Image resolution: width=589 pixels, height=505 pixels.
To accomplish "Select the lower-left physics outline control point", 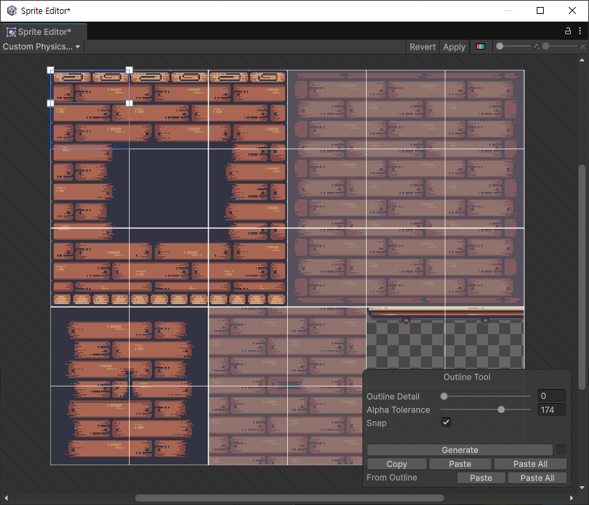I will [50, 103].
